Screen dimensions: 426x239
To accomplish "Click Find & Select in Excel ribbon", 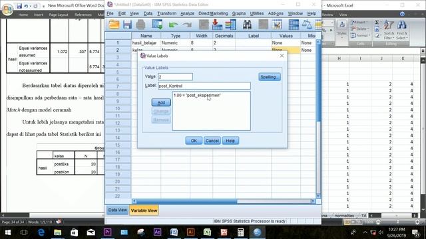I will point(401,30).
